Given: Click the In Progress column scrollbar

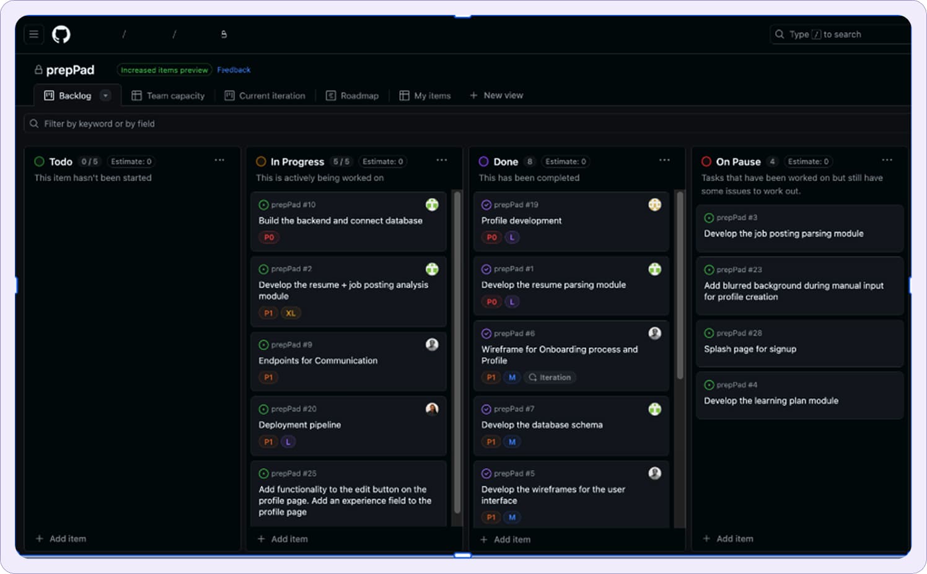Looking at the screenshot, I should coord(457,353).
